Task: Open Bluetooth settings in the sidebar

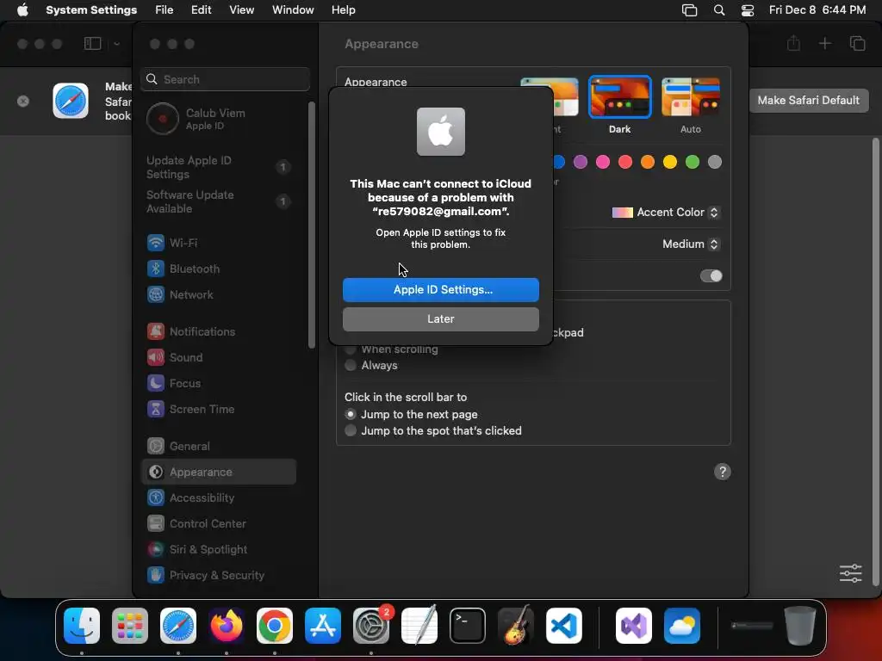Action: 219,269
